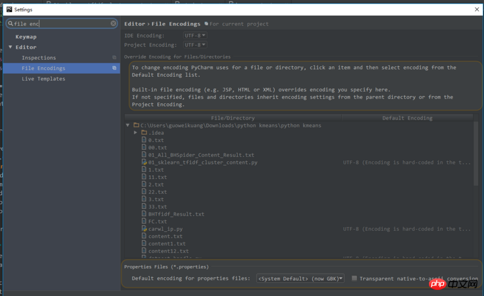
Task: Click the carwl_ip.py Python file icon
Action: [144, 229]
